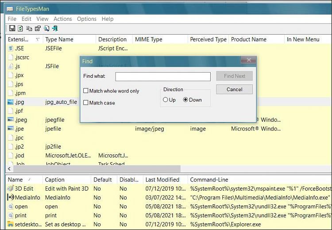Select the Up direction radio button
Screen dimensions: 332x230
click(166, 100)
